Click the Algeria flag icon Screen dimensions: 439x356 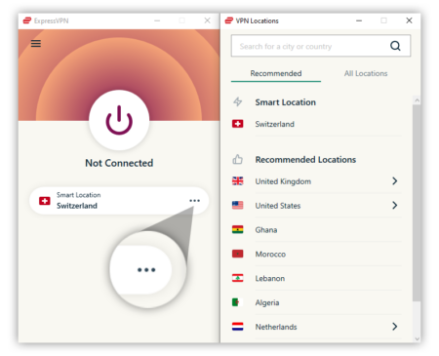click(x=238, y=302)
